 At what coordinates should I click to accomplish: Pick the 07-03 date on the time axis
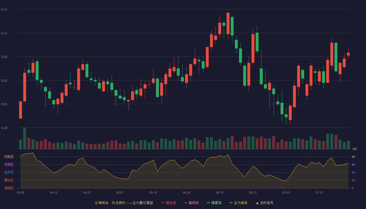click(x=286, y=193)
